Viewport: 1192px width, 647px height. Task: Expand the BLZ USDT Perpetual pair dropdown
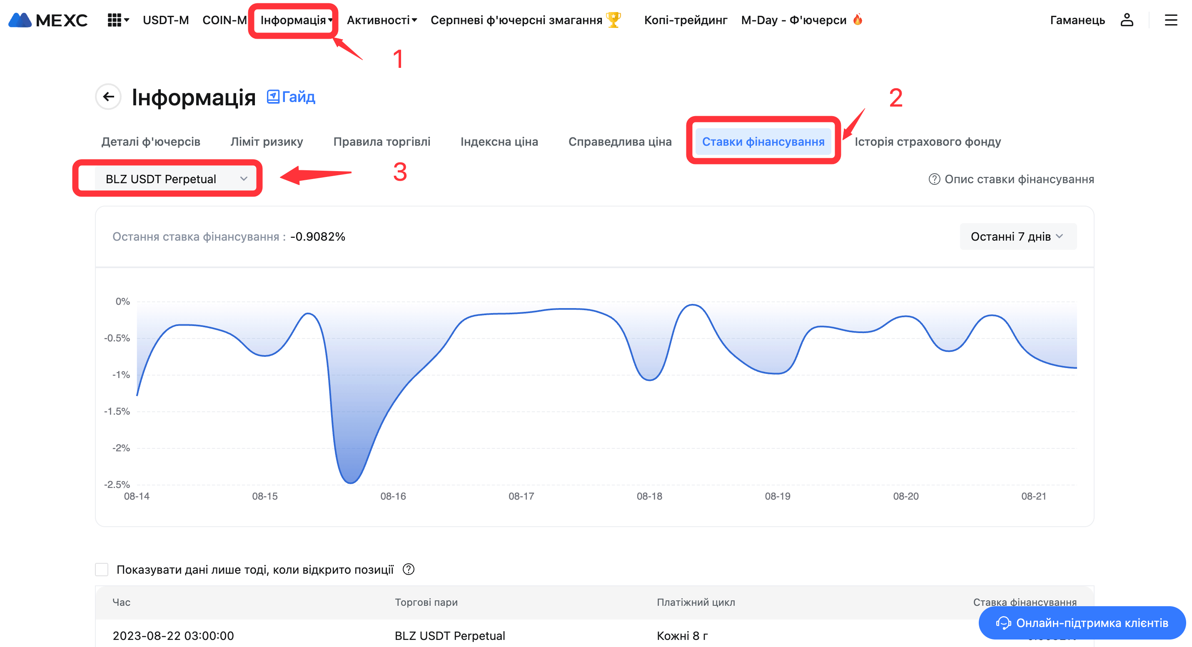pyautogui.click(x=176, y=179)
